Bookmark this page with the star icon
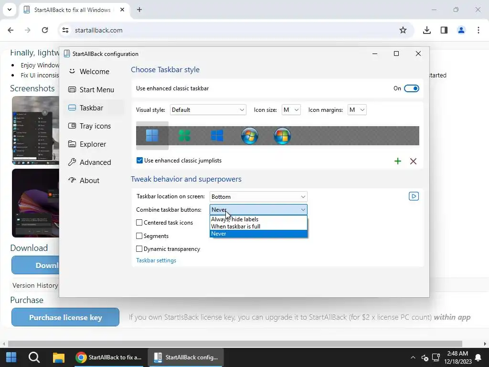The height and width of the screenshot is (367, 489). tap(403, 30)
